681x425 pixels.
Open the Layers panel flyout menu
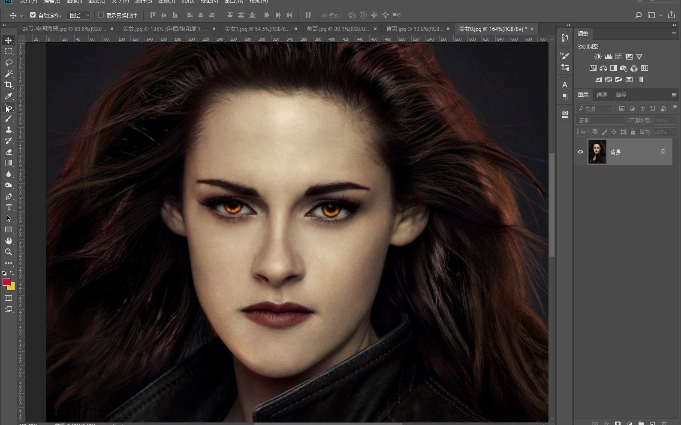tap(674, 95)
